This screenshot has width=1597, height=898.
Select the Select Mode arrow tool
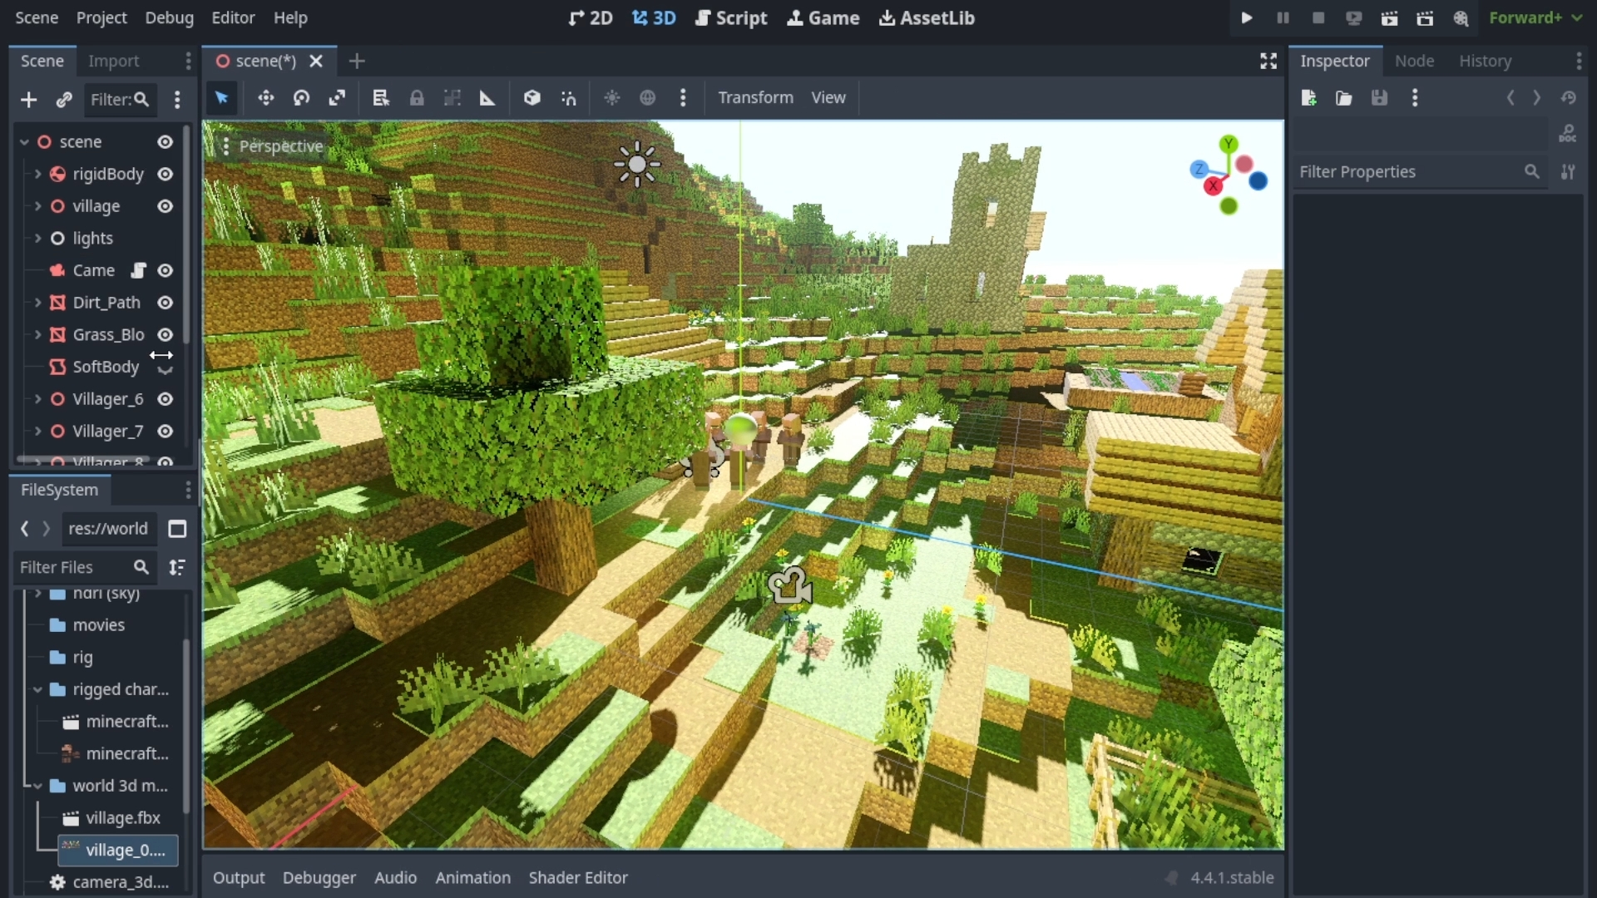[221, 98]
